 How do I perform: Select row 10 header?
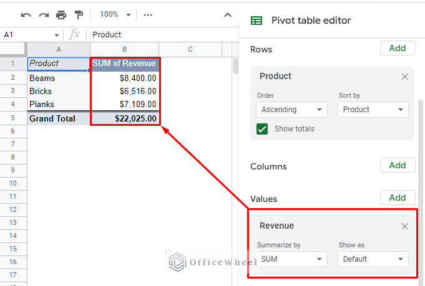tap(13, 183)
